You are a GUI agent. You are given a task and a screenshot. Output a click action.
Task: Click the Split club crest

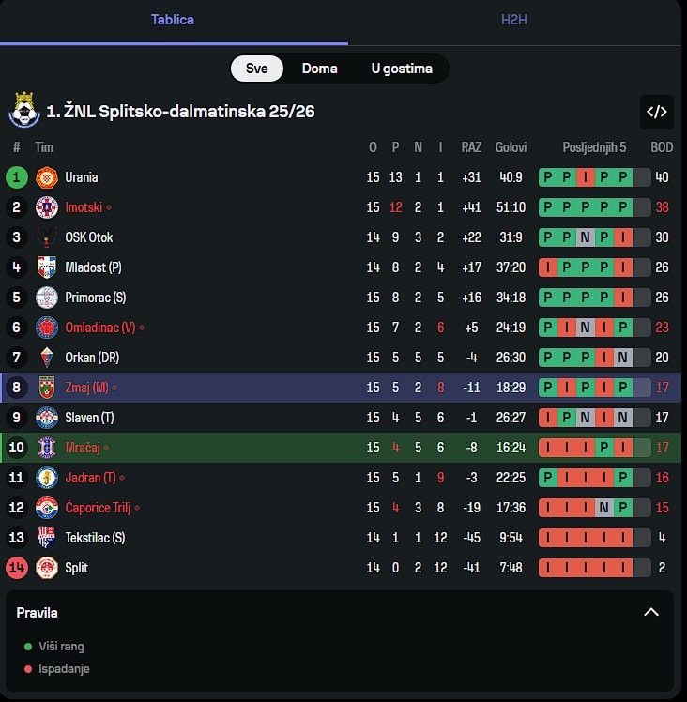(47, 568)
